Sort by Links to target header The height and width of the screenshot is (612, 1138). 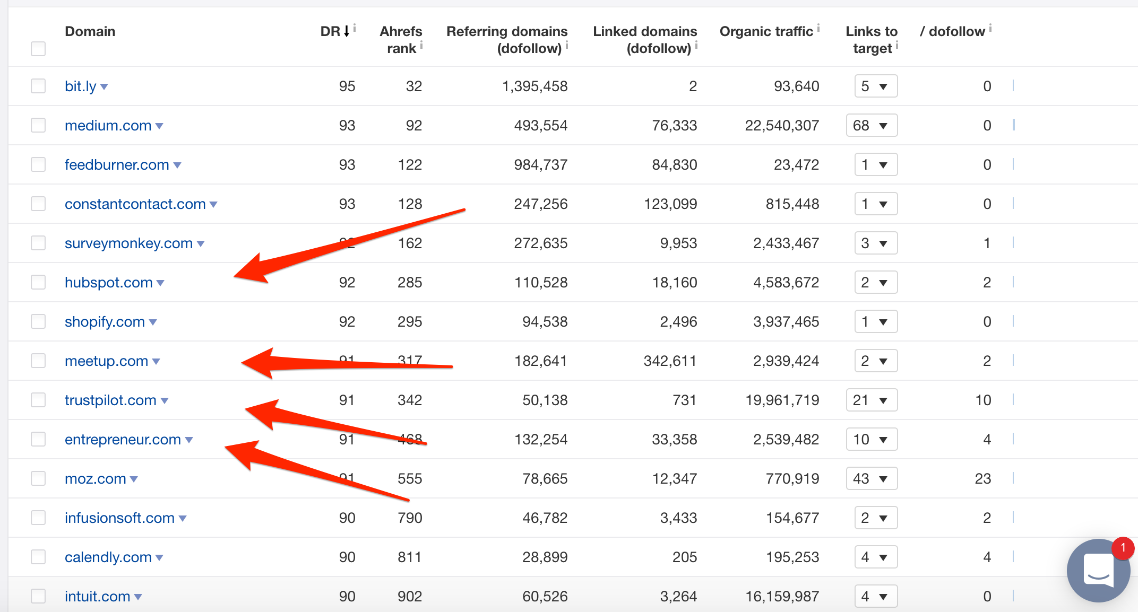(x=872, y=40)
